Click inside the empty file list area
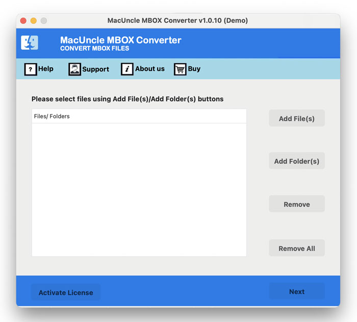Viewport: 357px width, 322px height. 139,189
